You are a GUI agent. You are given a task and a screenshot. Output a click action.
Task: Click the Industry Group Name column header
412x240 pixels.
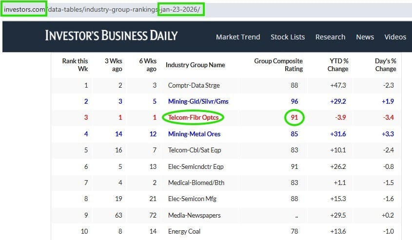click(x=195, y=65)
